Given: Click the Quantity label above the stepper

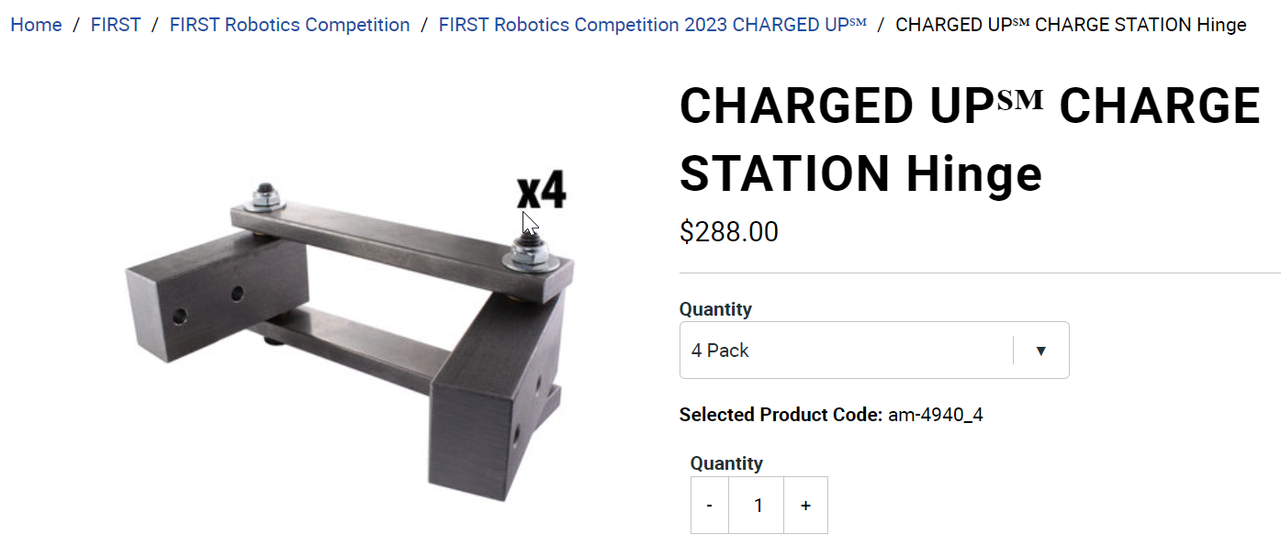Looking at the screenshot, I should click(726, 463).
